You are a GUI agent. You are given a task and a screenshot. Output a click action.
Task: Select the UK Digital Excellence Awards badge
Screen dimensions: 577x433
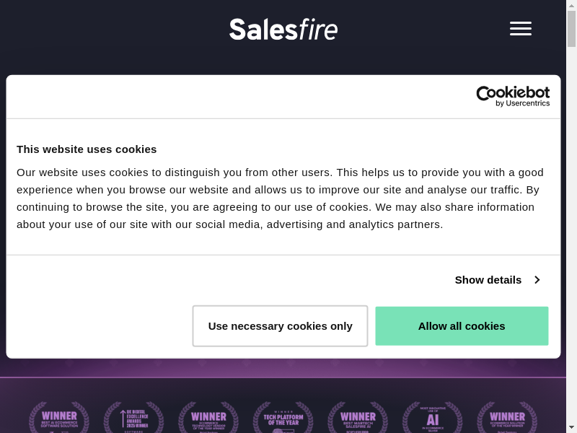[133, 417]
